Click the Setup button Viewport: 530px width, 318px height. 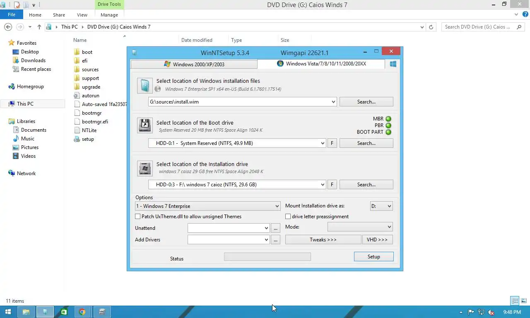[373, 257]
